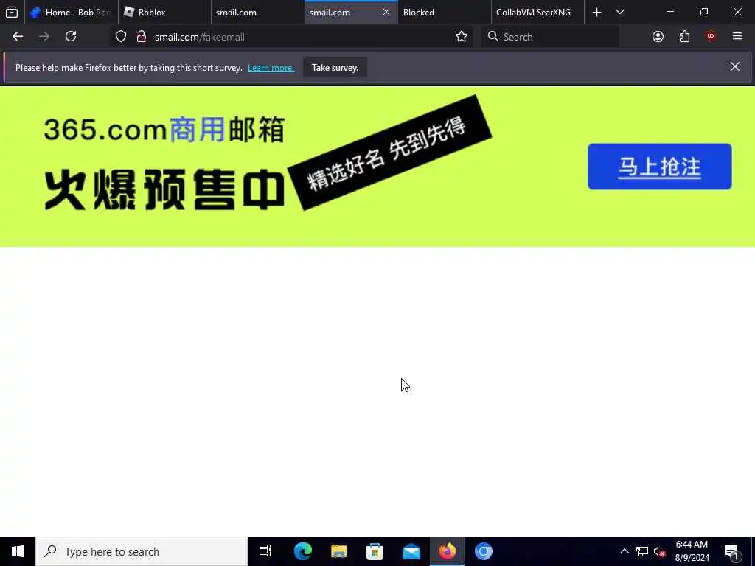Viewport: 755px width, 566px height.
Task: Open the Firefox account icon
Action: coord(658,37)
